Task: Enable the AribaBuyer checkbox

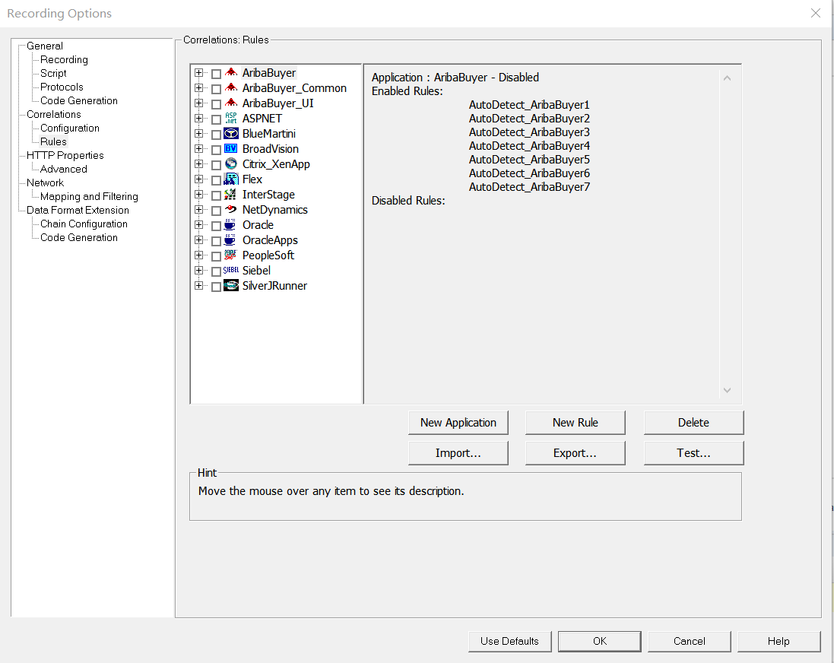Action: 216,74
